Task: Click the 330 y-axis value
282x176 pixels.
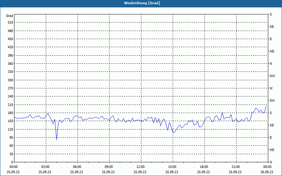Action: [11, 72]
